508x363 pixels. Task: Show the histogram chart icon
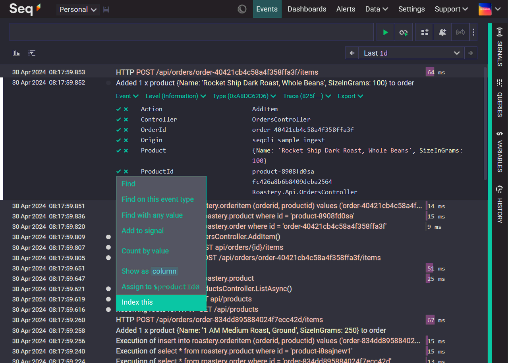coord(16,53)
